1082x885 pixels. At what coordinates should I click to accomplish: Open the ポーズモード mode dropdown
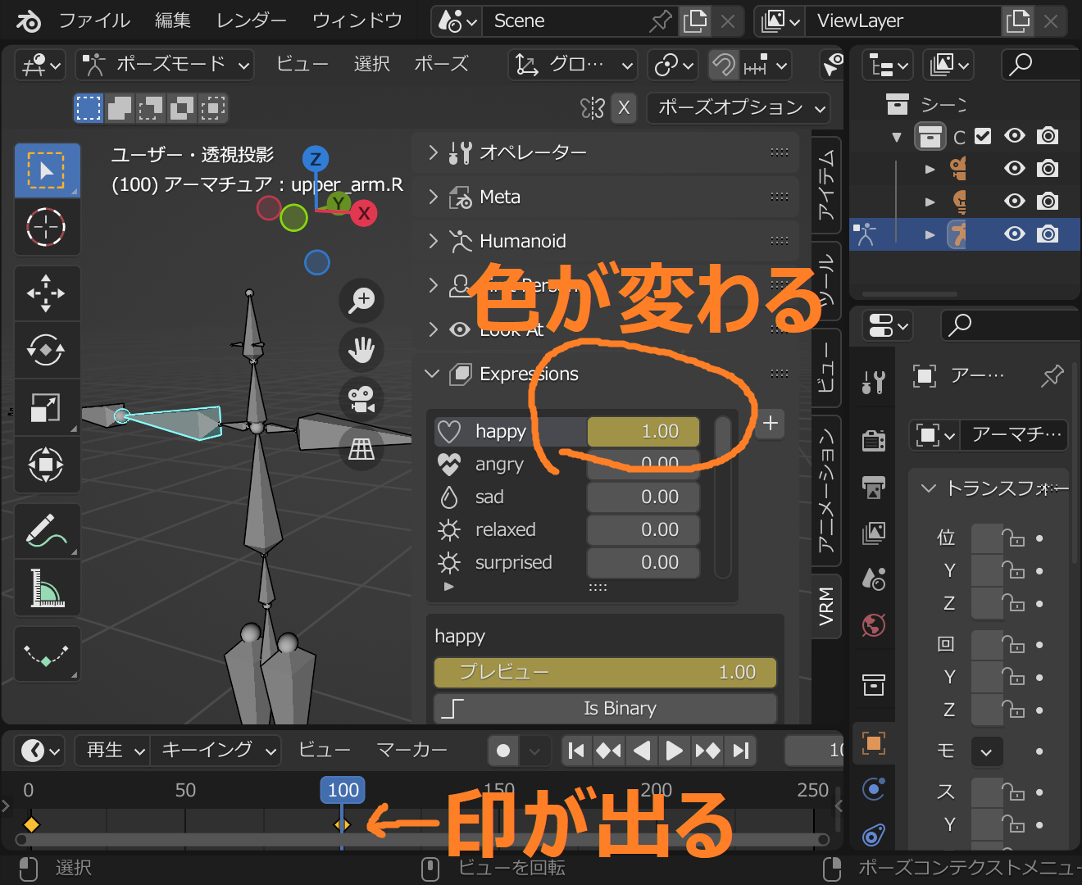coord(165,64)
